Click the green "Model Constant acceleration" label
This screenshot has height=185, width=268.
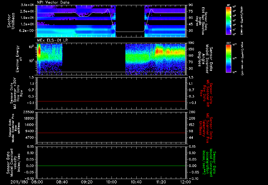pos(209,163)
